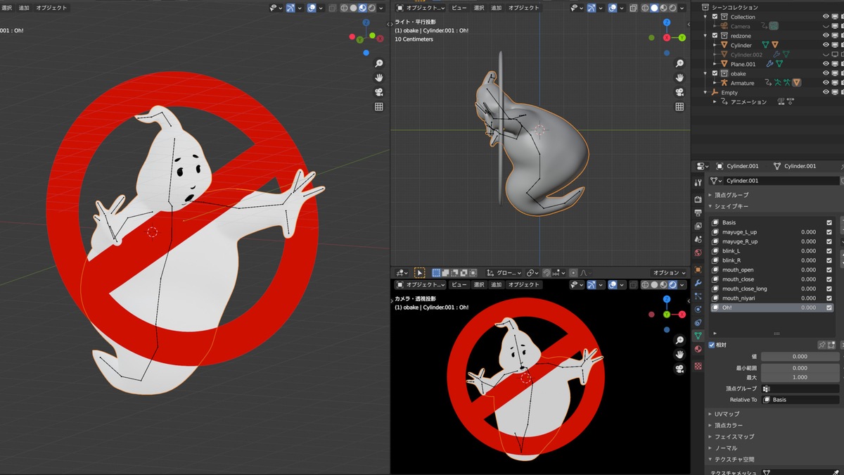Open 選択 menu in カメラ・透視投影 viewport header

[x=479, y=285]
